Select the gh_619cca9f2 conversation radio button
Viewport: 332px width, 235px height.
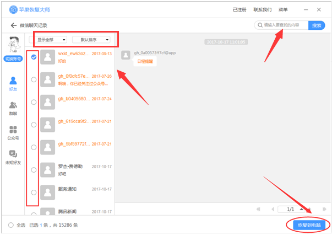pyautogui.click(x=34, y=125)
